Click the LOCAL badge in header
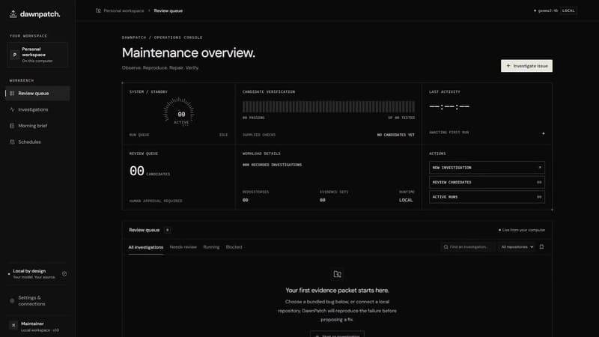 pos(568,10)
